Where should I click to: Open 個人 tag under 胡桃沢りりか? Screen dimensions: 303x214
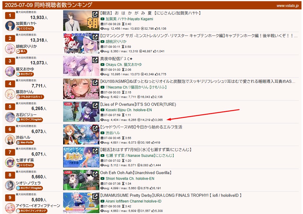[x=21, y=51]
